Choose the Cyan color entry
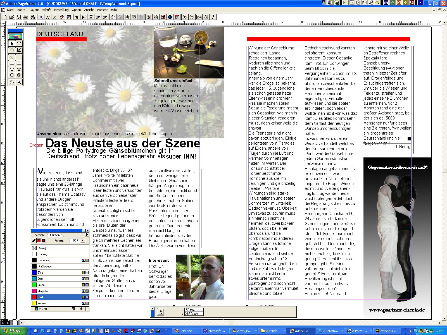This screenshot has height=335, width=447. [x=60, y=279]
